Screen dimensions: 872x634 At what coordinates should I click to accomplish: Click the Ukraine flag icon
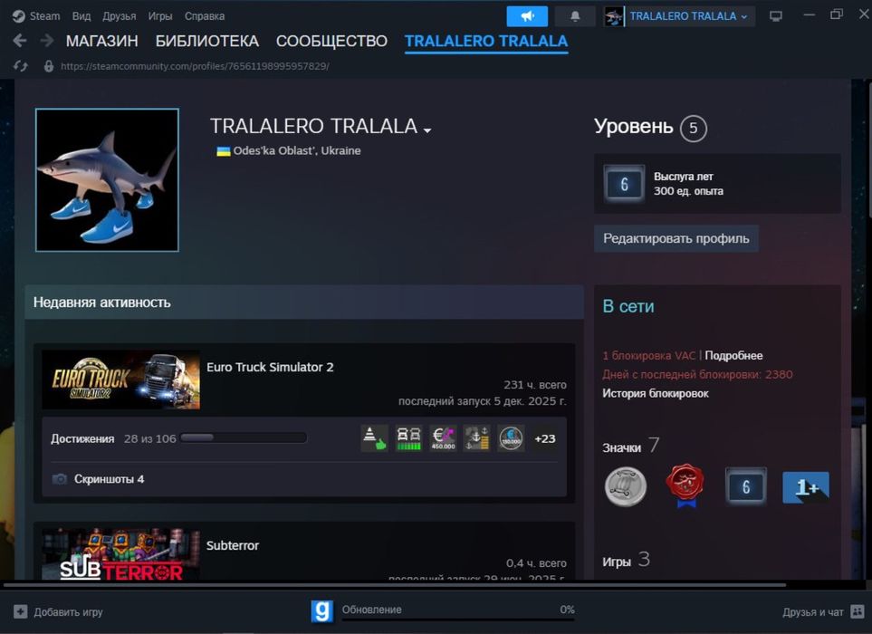(x=223, y=150)
